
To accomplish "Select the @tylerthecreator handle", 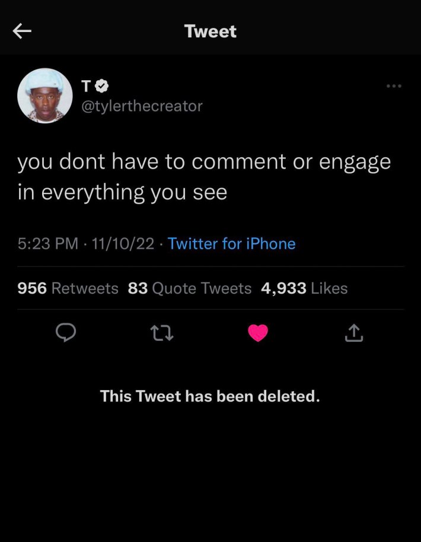I will pos(142,106).
